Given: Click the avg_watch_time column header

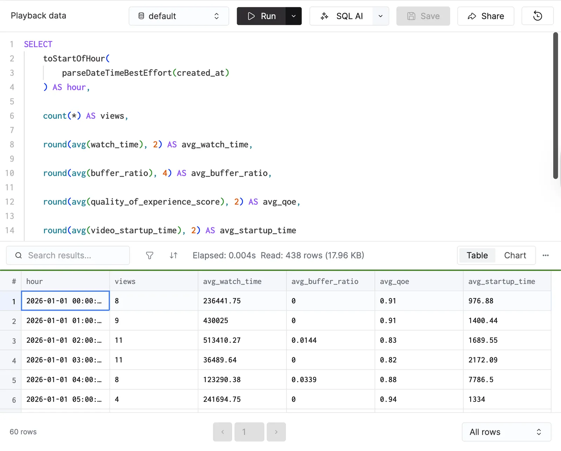Looking at the screenshot, I should (x=242, y=282).
